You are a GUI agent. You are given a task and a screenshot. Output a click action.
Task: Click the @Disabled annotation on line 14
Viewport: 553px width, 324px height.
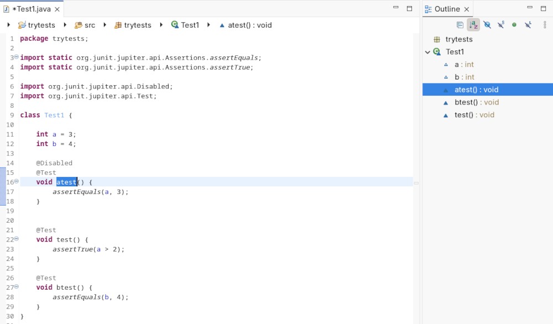[x=54, y=163]
